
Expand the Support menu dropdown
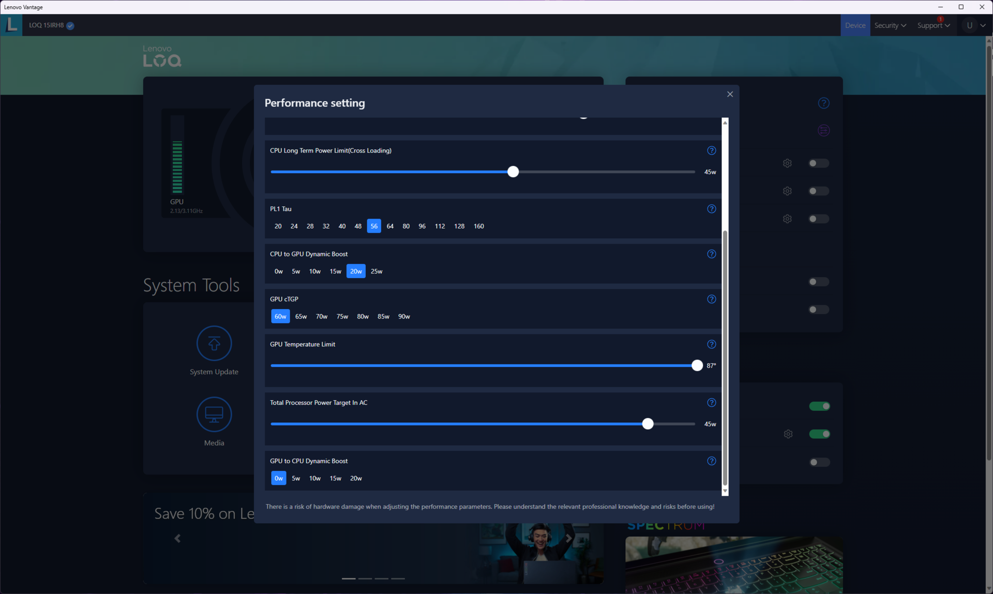pyautogui.click(x=933, y=25)
